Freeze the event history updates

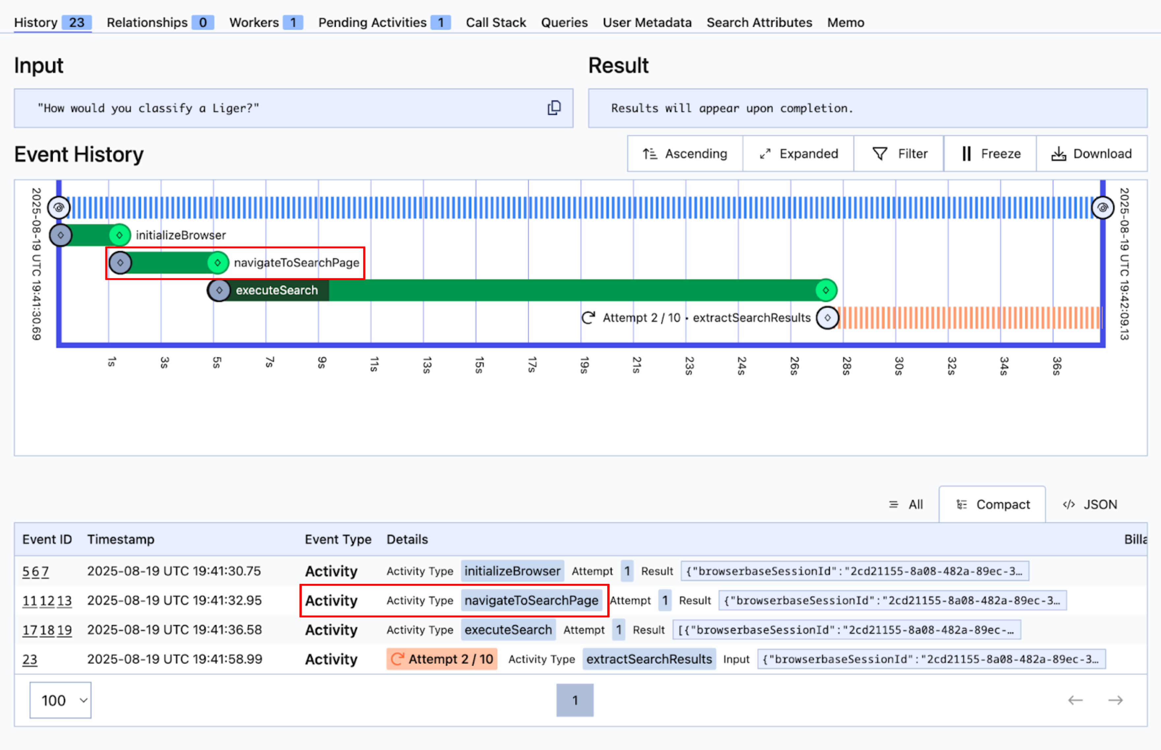(990, 154)
